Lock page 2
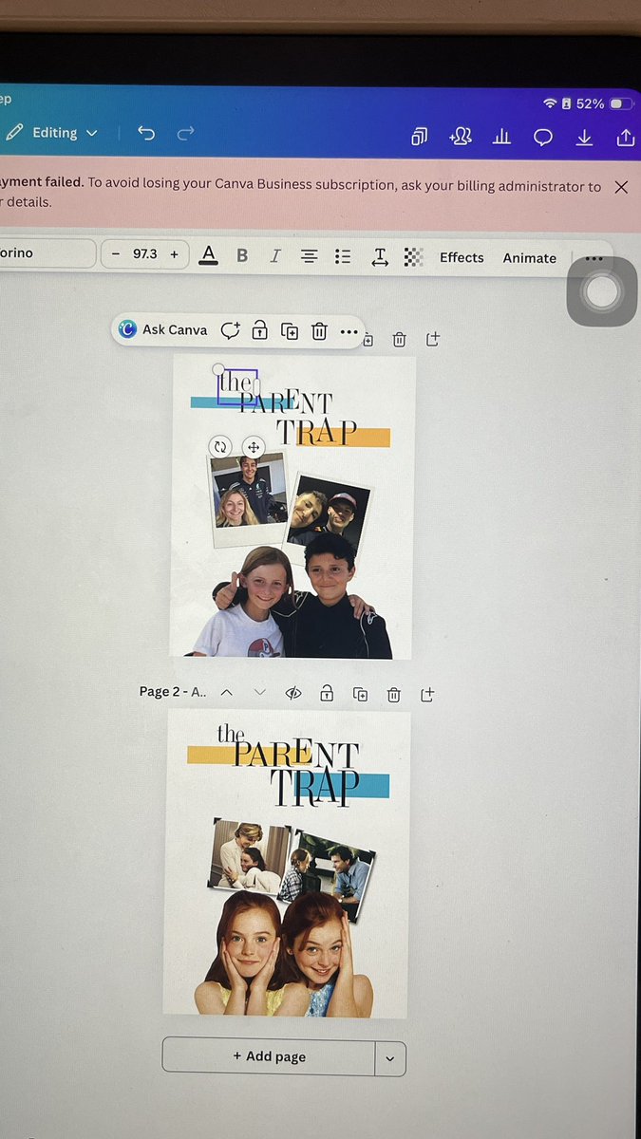 327,694
